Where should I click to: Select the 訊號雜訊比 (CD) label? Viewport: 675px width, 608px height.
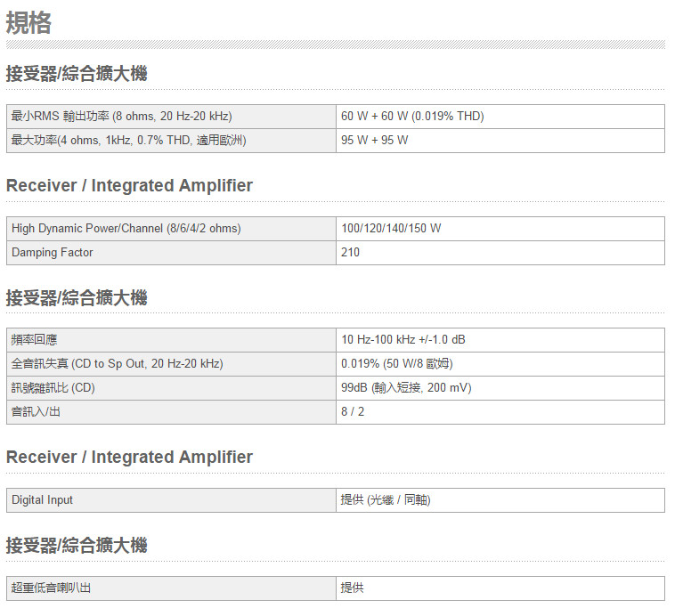click(x=53, y=388)
